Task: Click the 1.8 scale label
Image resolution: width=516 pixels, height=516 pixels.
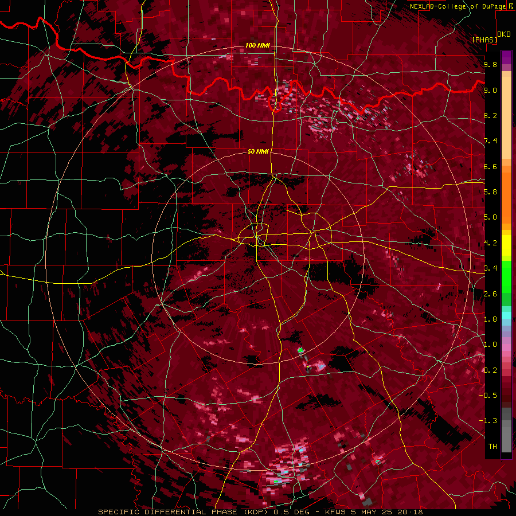Action: coord(490,319)
